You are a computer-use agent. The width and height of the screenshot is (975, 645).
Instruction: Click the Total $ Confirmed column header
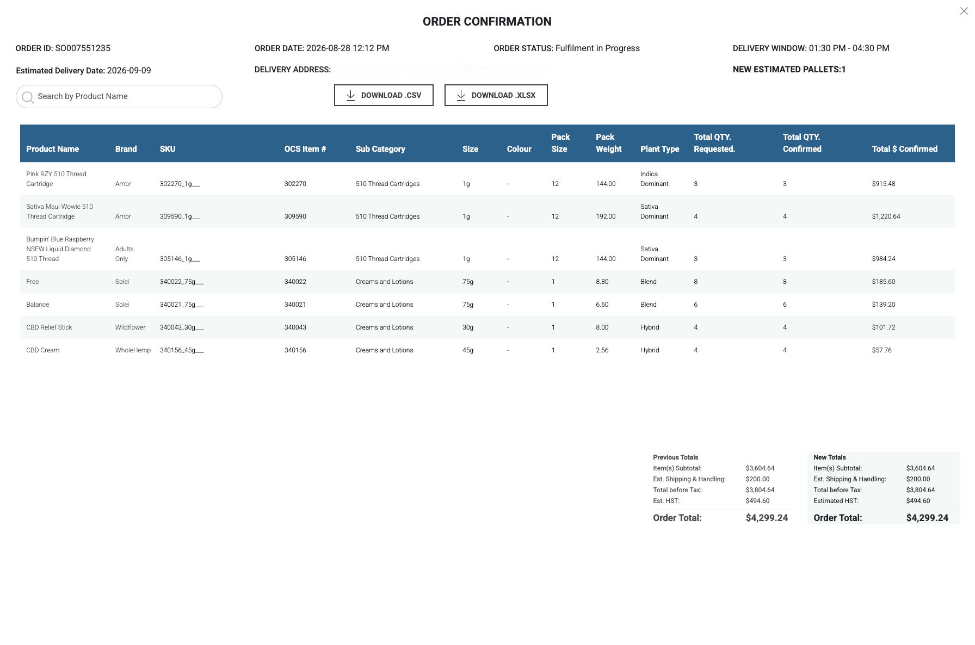point(905,149)
